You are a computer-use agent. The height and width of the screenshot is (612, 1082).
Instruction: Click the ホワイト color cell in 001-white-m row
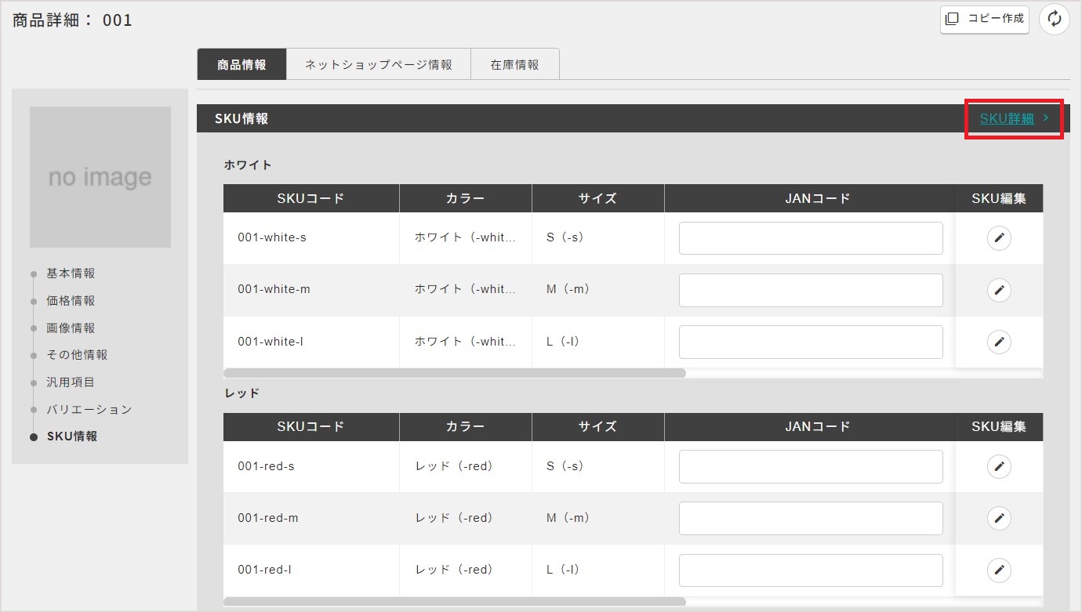tap(466, 290)
